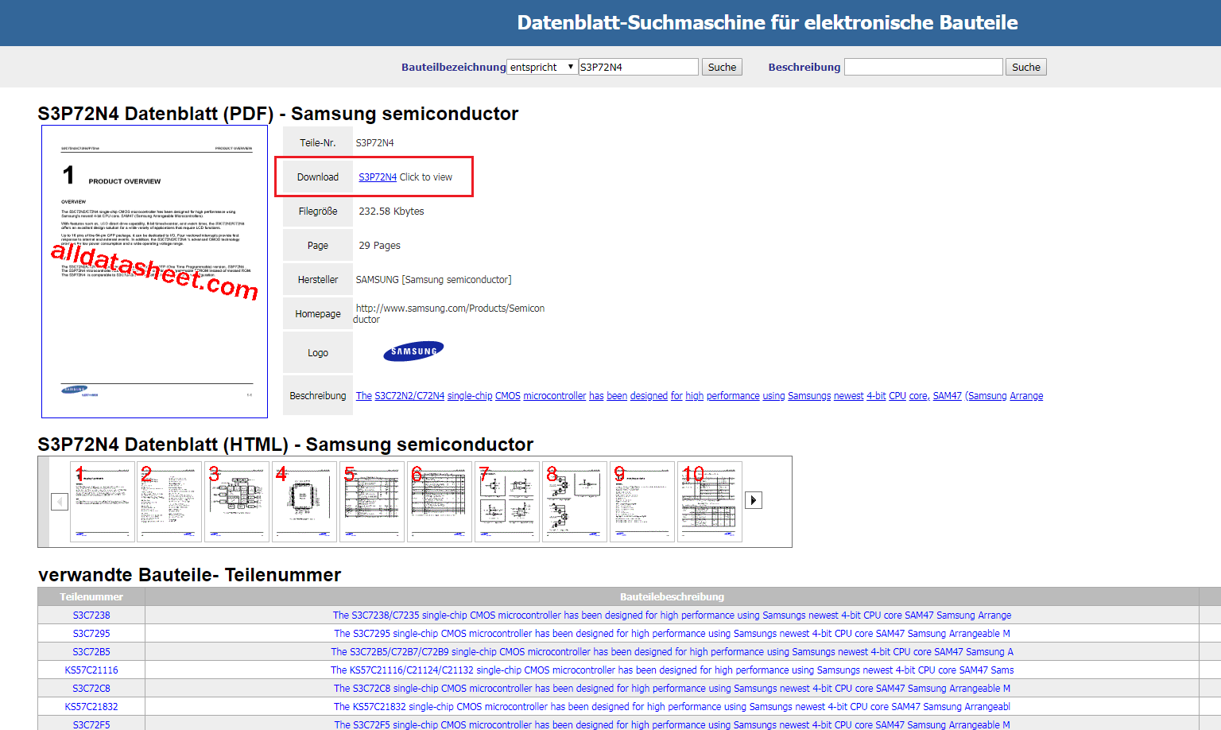
Task: Select the '232.58 Kbytes' file size value
Action: point(391,212)
